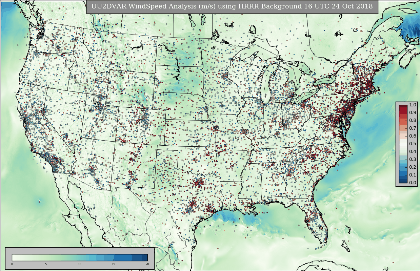Click the 0.3 label on red-blue colorbar
Screen dimensions: 420x271
tap(413, 159)
